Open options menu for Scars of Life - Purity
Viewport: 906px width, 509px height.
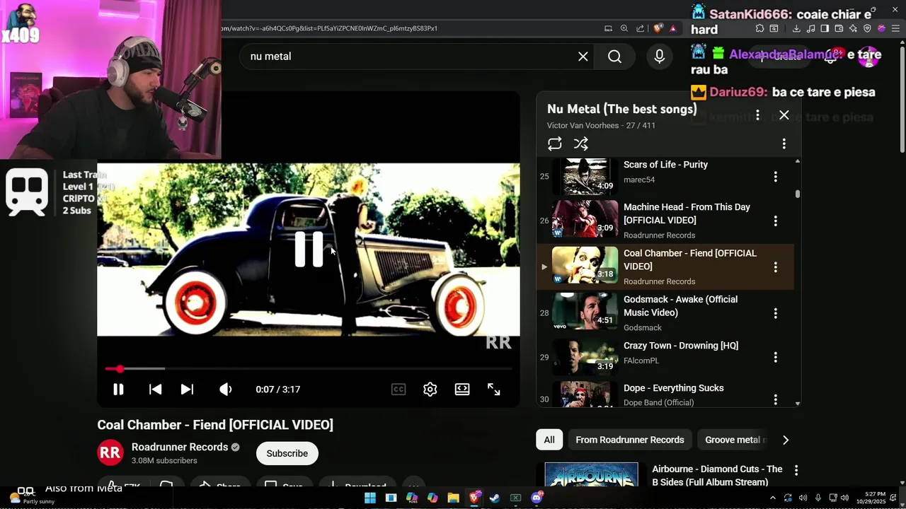(x=775, y=176)
